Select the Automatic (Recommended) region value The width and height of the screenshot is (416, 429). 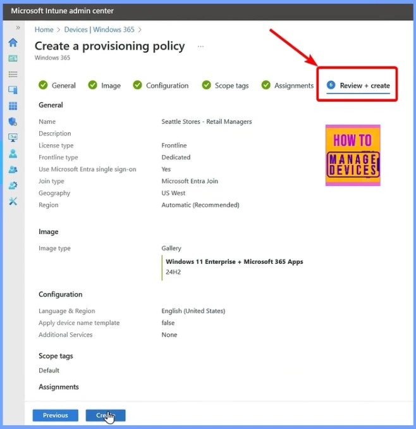point(200,205)
